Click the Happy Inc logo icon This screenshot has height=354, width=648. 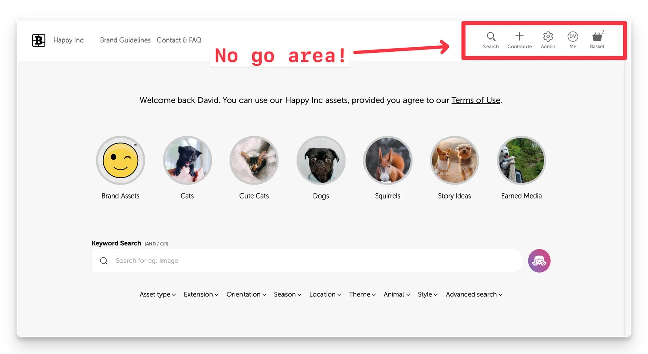39,41
